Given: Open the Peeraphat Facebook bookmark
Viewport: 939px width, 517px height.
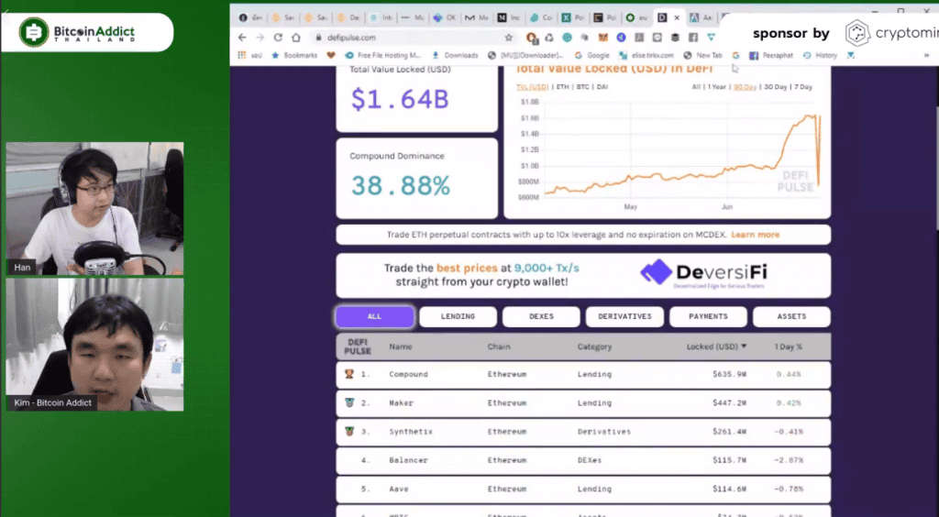Looking at the screenshot, I should click(771, 55).
